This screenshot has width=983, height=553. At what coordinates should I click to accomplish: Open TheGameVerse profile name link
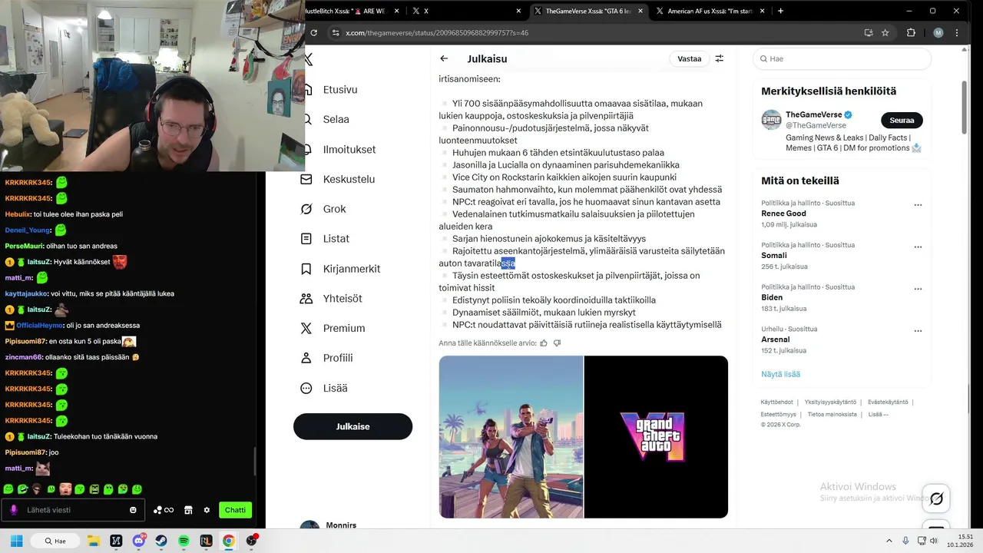pos(814,114)
